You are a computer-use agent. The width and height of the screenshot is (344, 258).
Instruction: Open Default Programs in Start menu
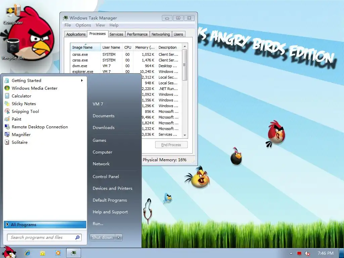point(110,200)
